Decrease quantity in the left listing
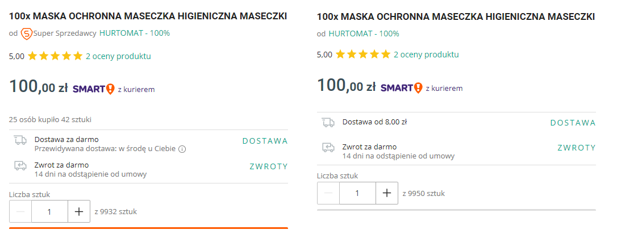This screenshot has height=238, width=617. click(x=20, y=212)
